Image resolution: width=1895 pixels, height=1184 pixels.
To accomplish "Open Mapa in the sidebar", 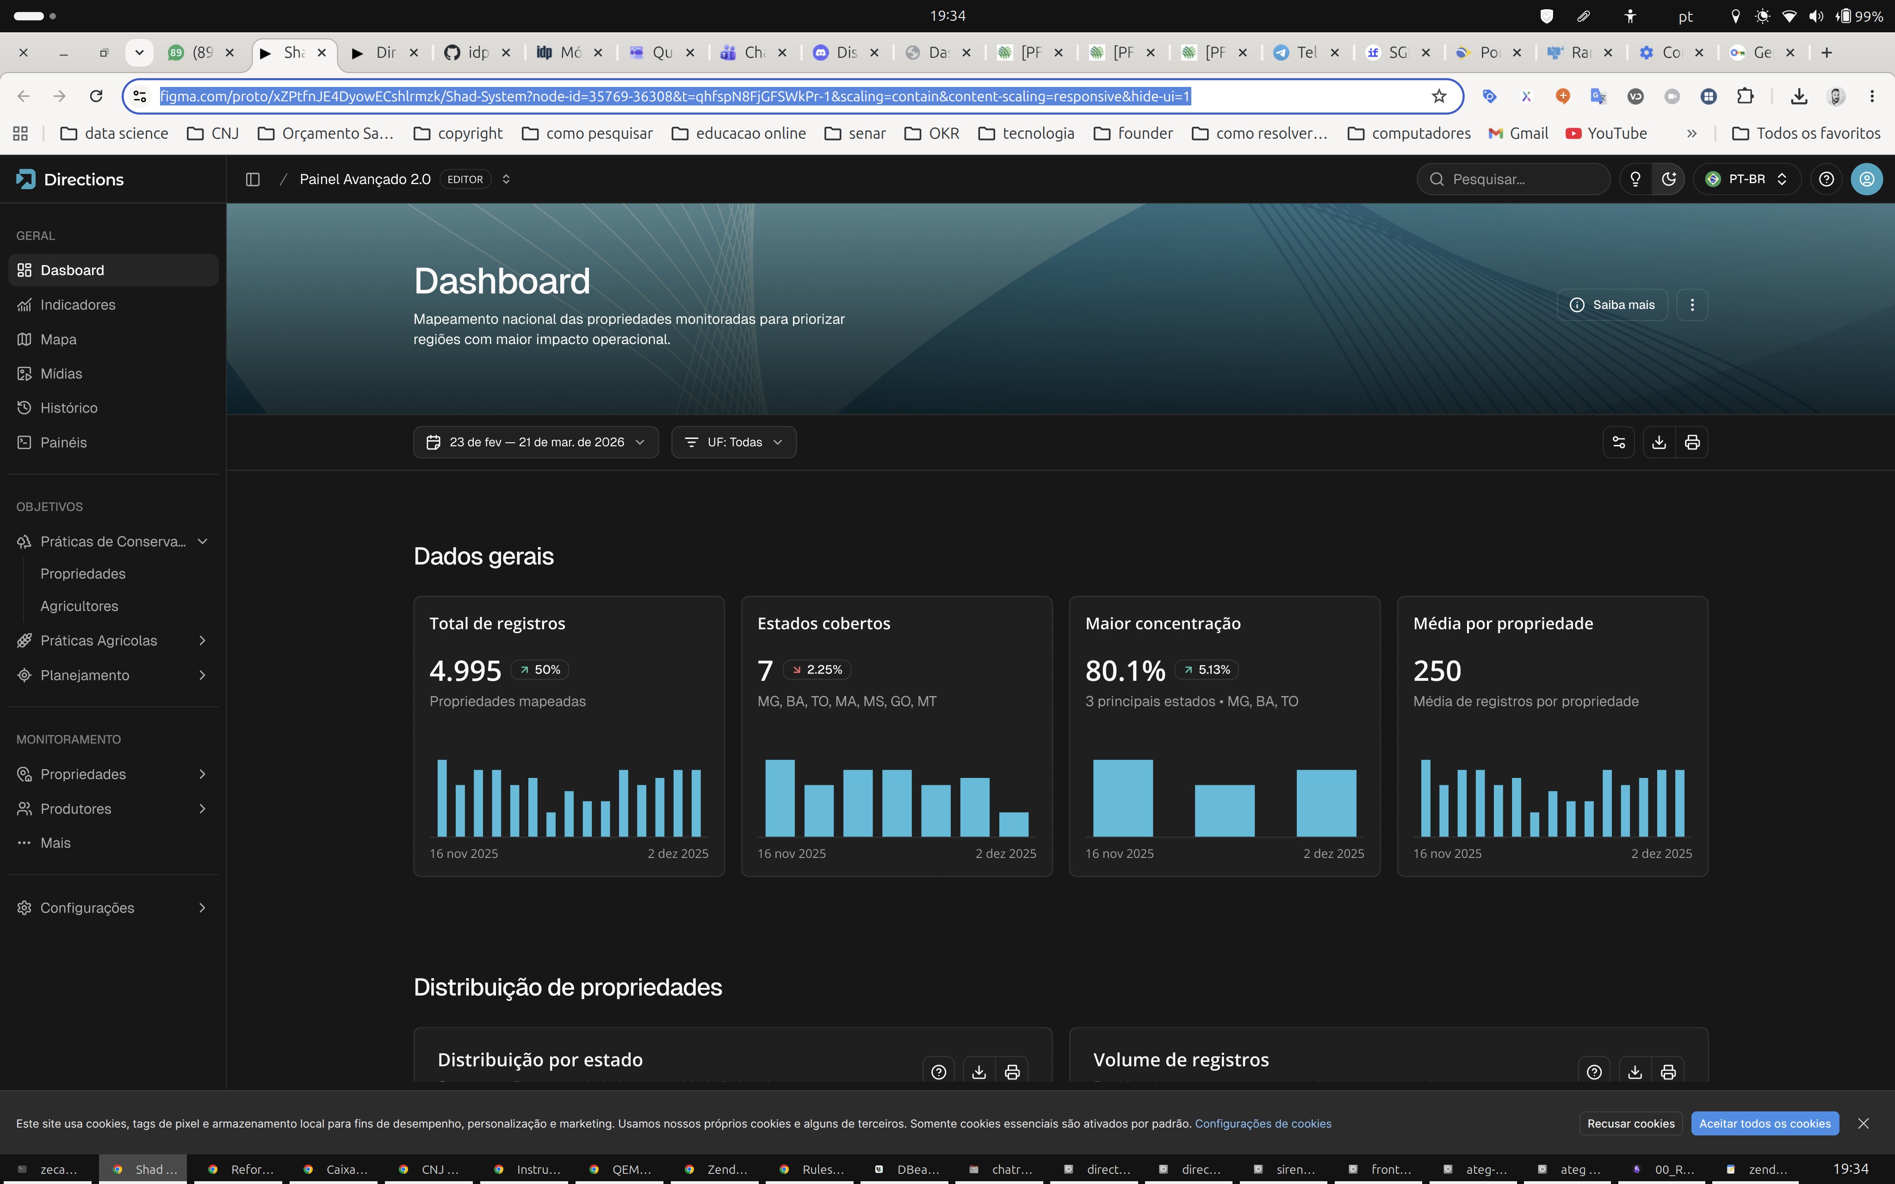I will pos(113,339).
